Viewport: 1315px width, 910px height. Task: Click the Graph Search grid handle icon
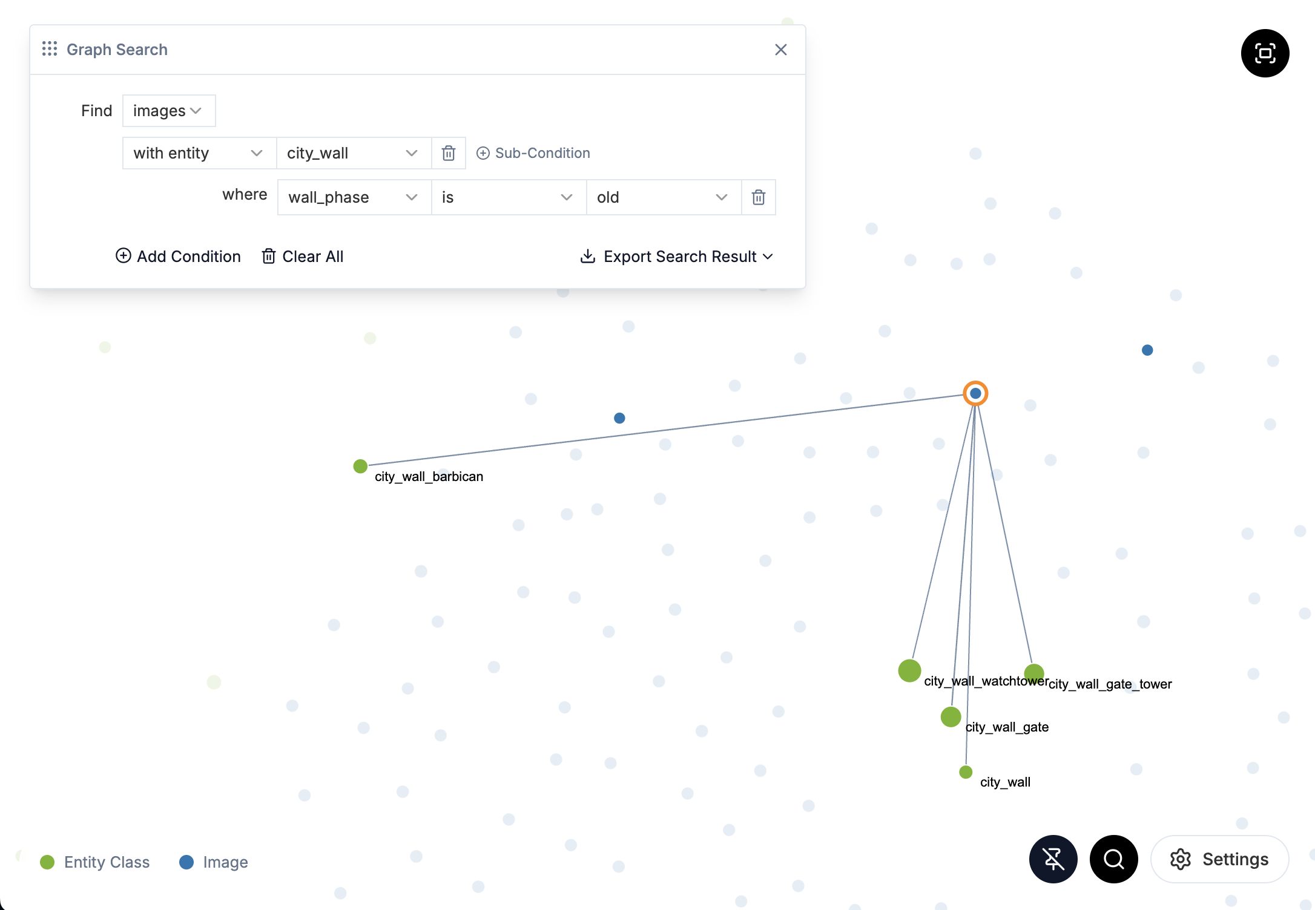pos(50,49)
